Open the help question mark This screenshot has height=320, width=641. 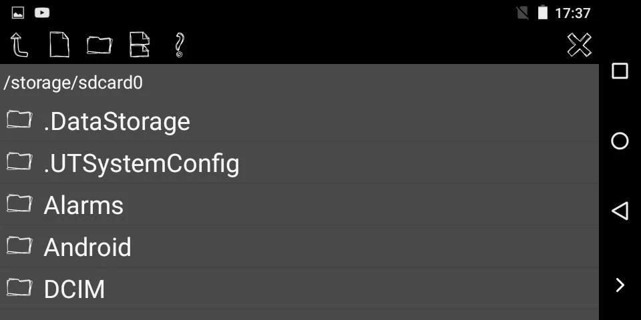pyautogui.click(x=179, y=45)
